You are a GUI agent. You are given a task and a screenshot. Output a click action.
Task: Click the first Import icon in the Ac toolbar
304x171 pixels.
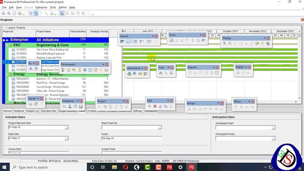[x=30, y=68]
